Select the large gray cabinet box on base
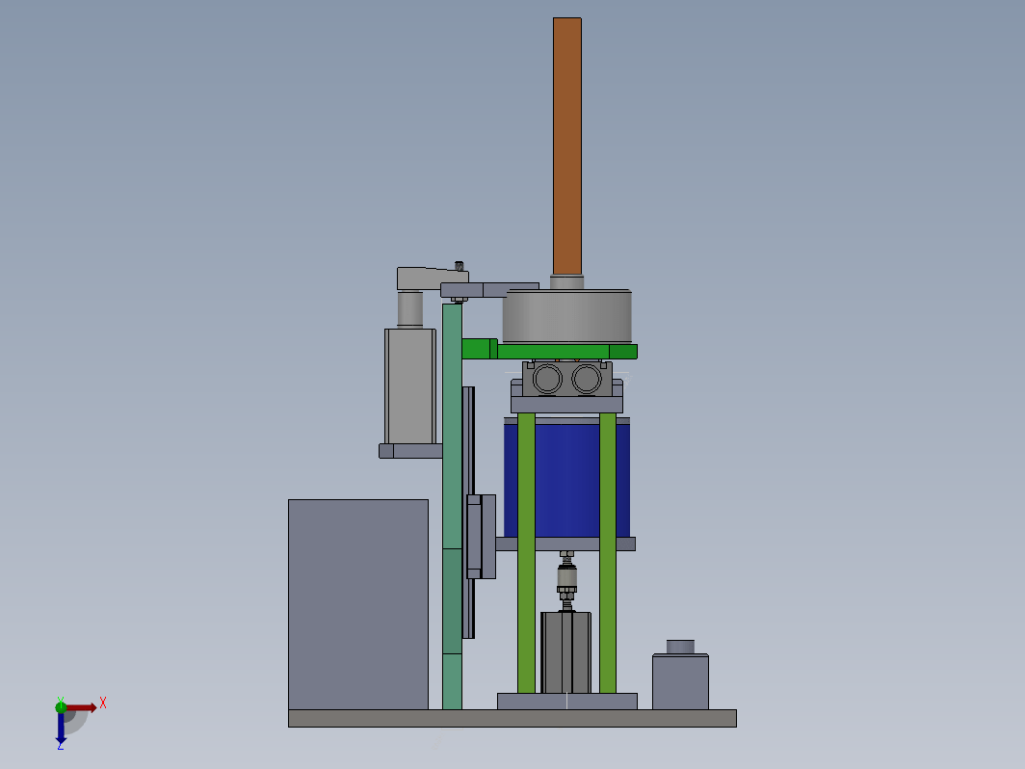 coord(358,604)
